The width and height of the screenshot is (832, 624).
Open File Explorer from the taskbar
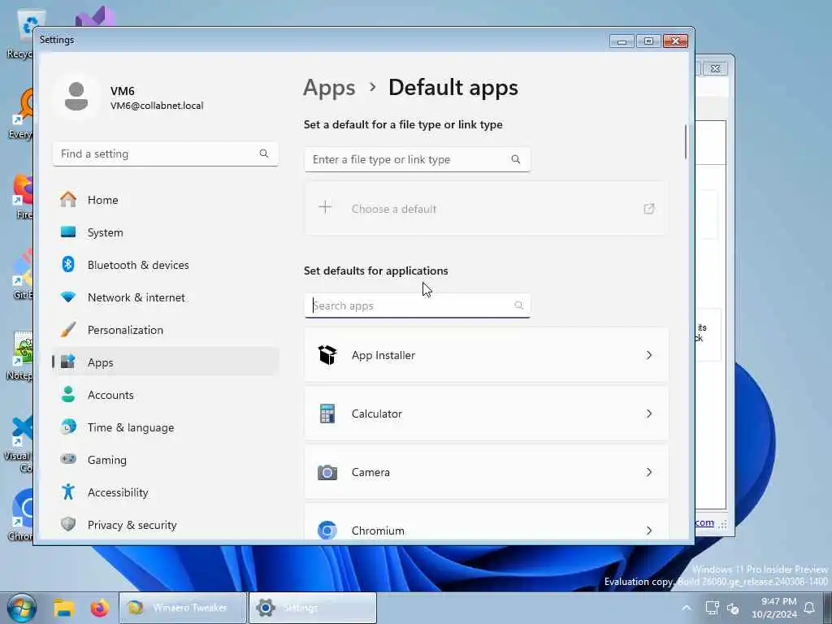coord(63,608)
